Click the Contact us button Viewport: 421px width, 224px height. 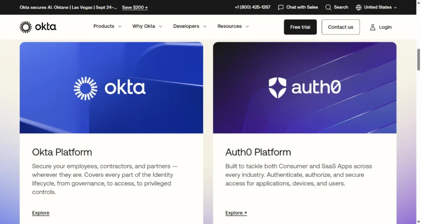[x=340, y=27]
